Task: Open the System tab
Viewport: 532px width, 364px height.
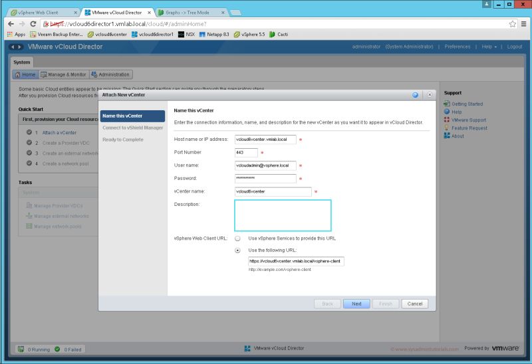Action: pos(22,62)
